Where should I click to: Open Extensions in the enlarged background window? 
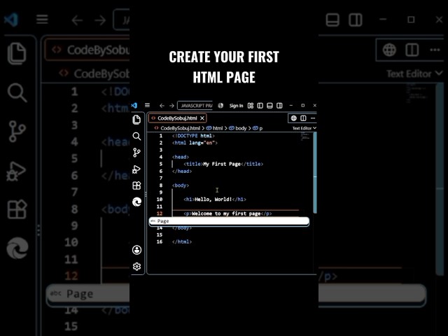click(17, 209)
